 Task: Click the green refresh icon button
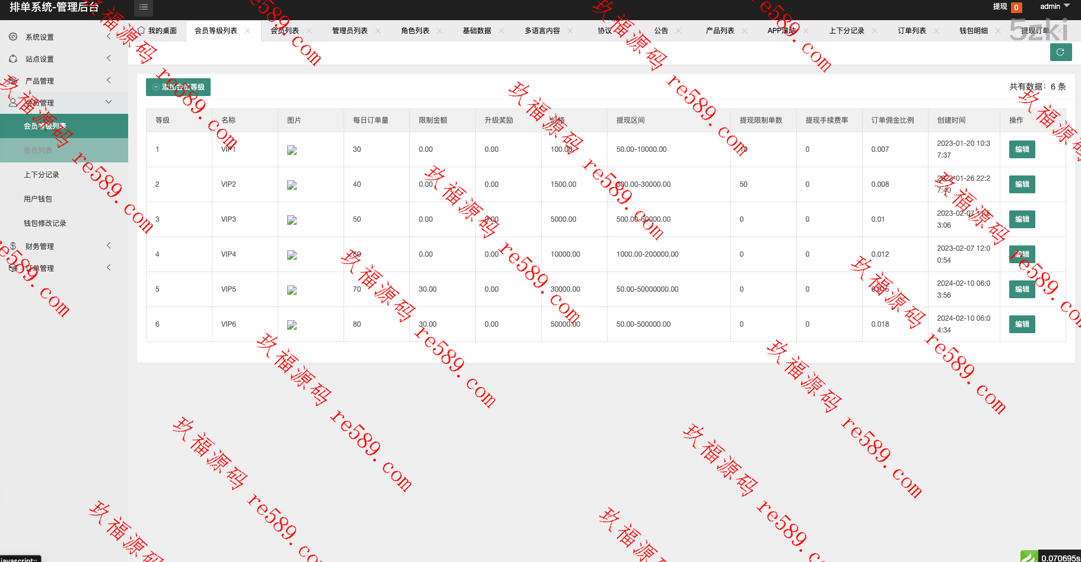click(x=1060, y=52)
